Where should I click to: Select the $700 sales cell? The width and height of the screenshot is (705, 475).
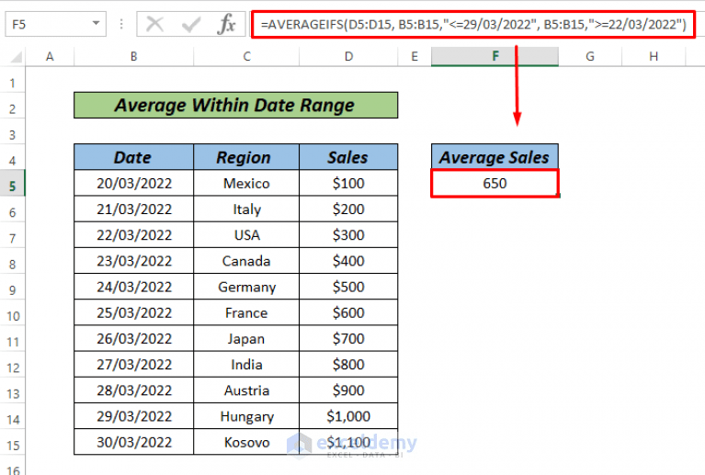pos(348,339)
